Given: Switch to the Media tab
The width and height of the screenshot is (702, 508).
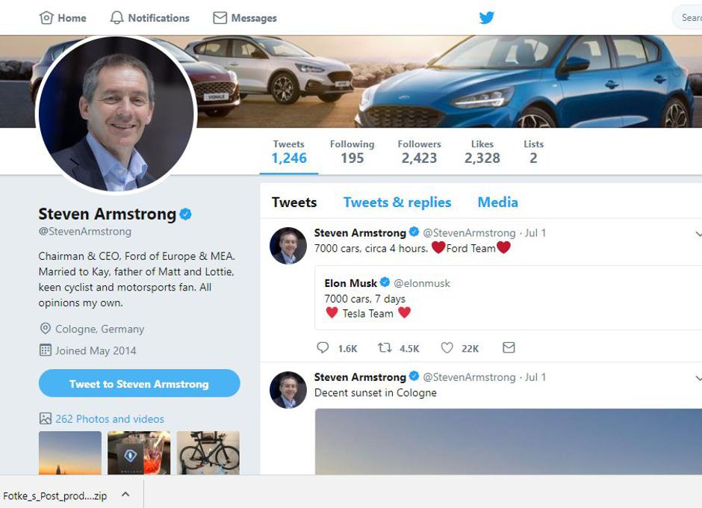Looking at the screenshot, I should point(497,202).
